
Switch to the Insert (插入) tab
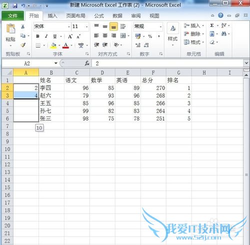[x=52, y=16]
